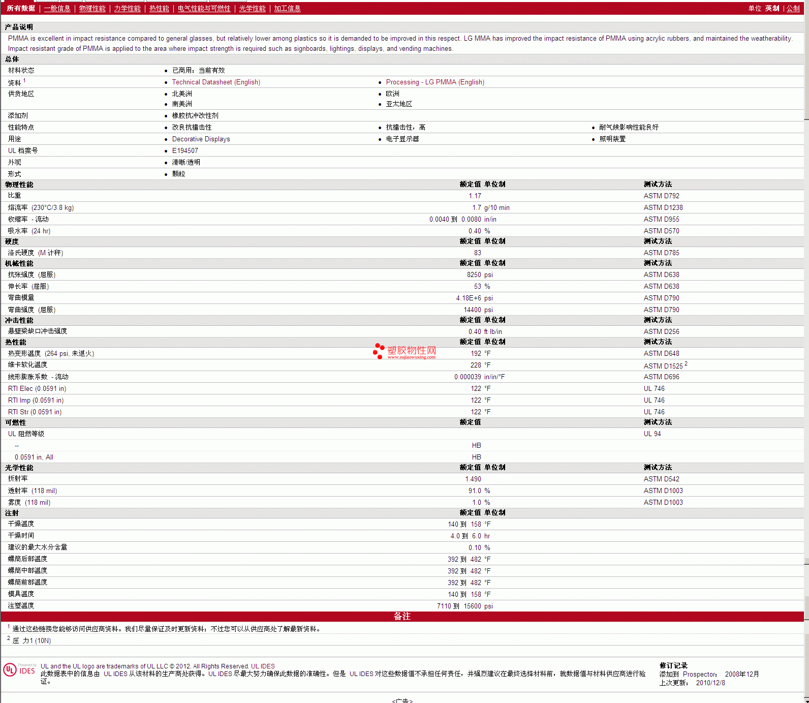Click the Decorative Displays use item
This screenshot has height=703, width=809.
[201, 139]
